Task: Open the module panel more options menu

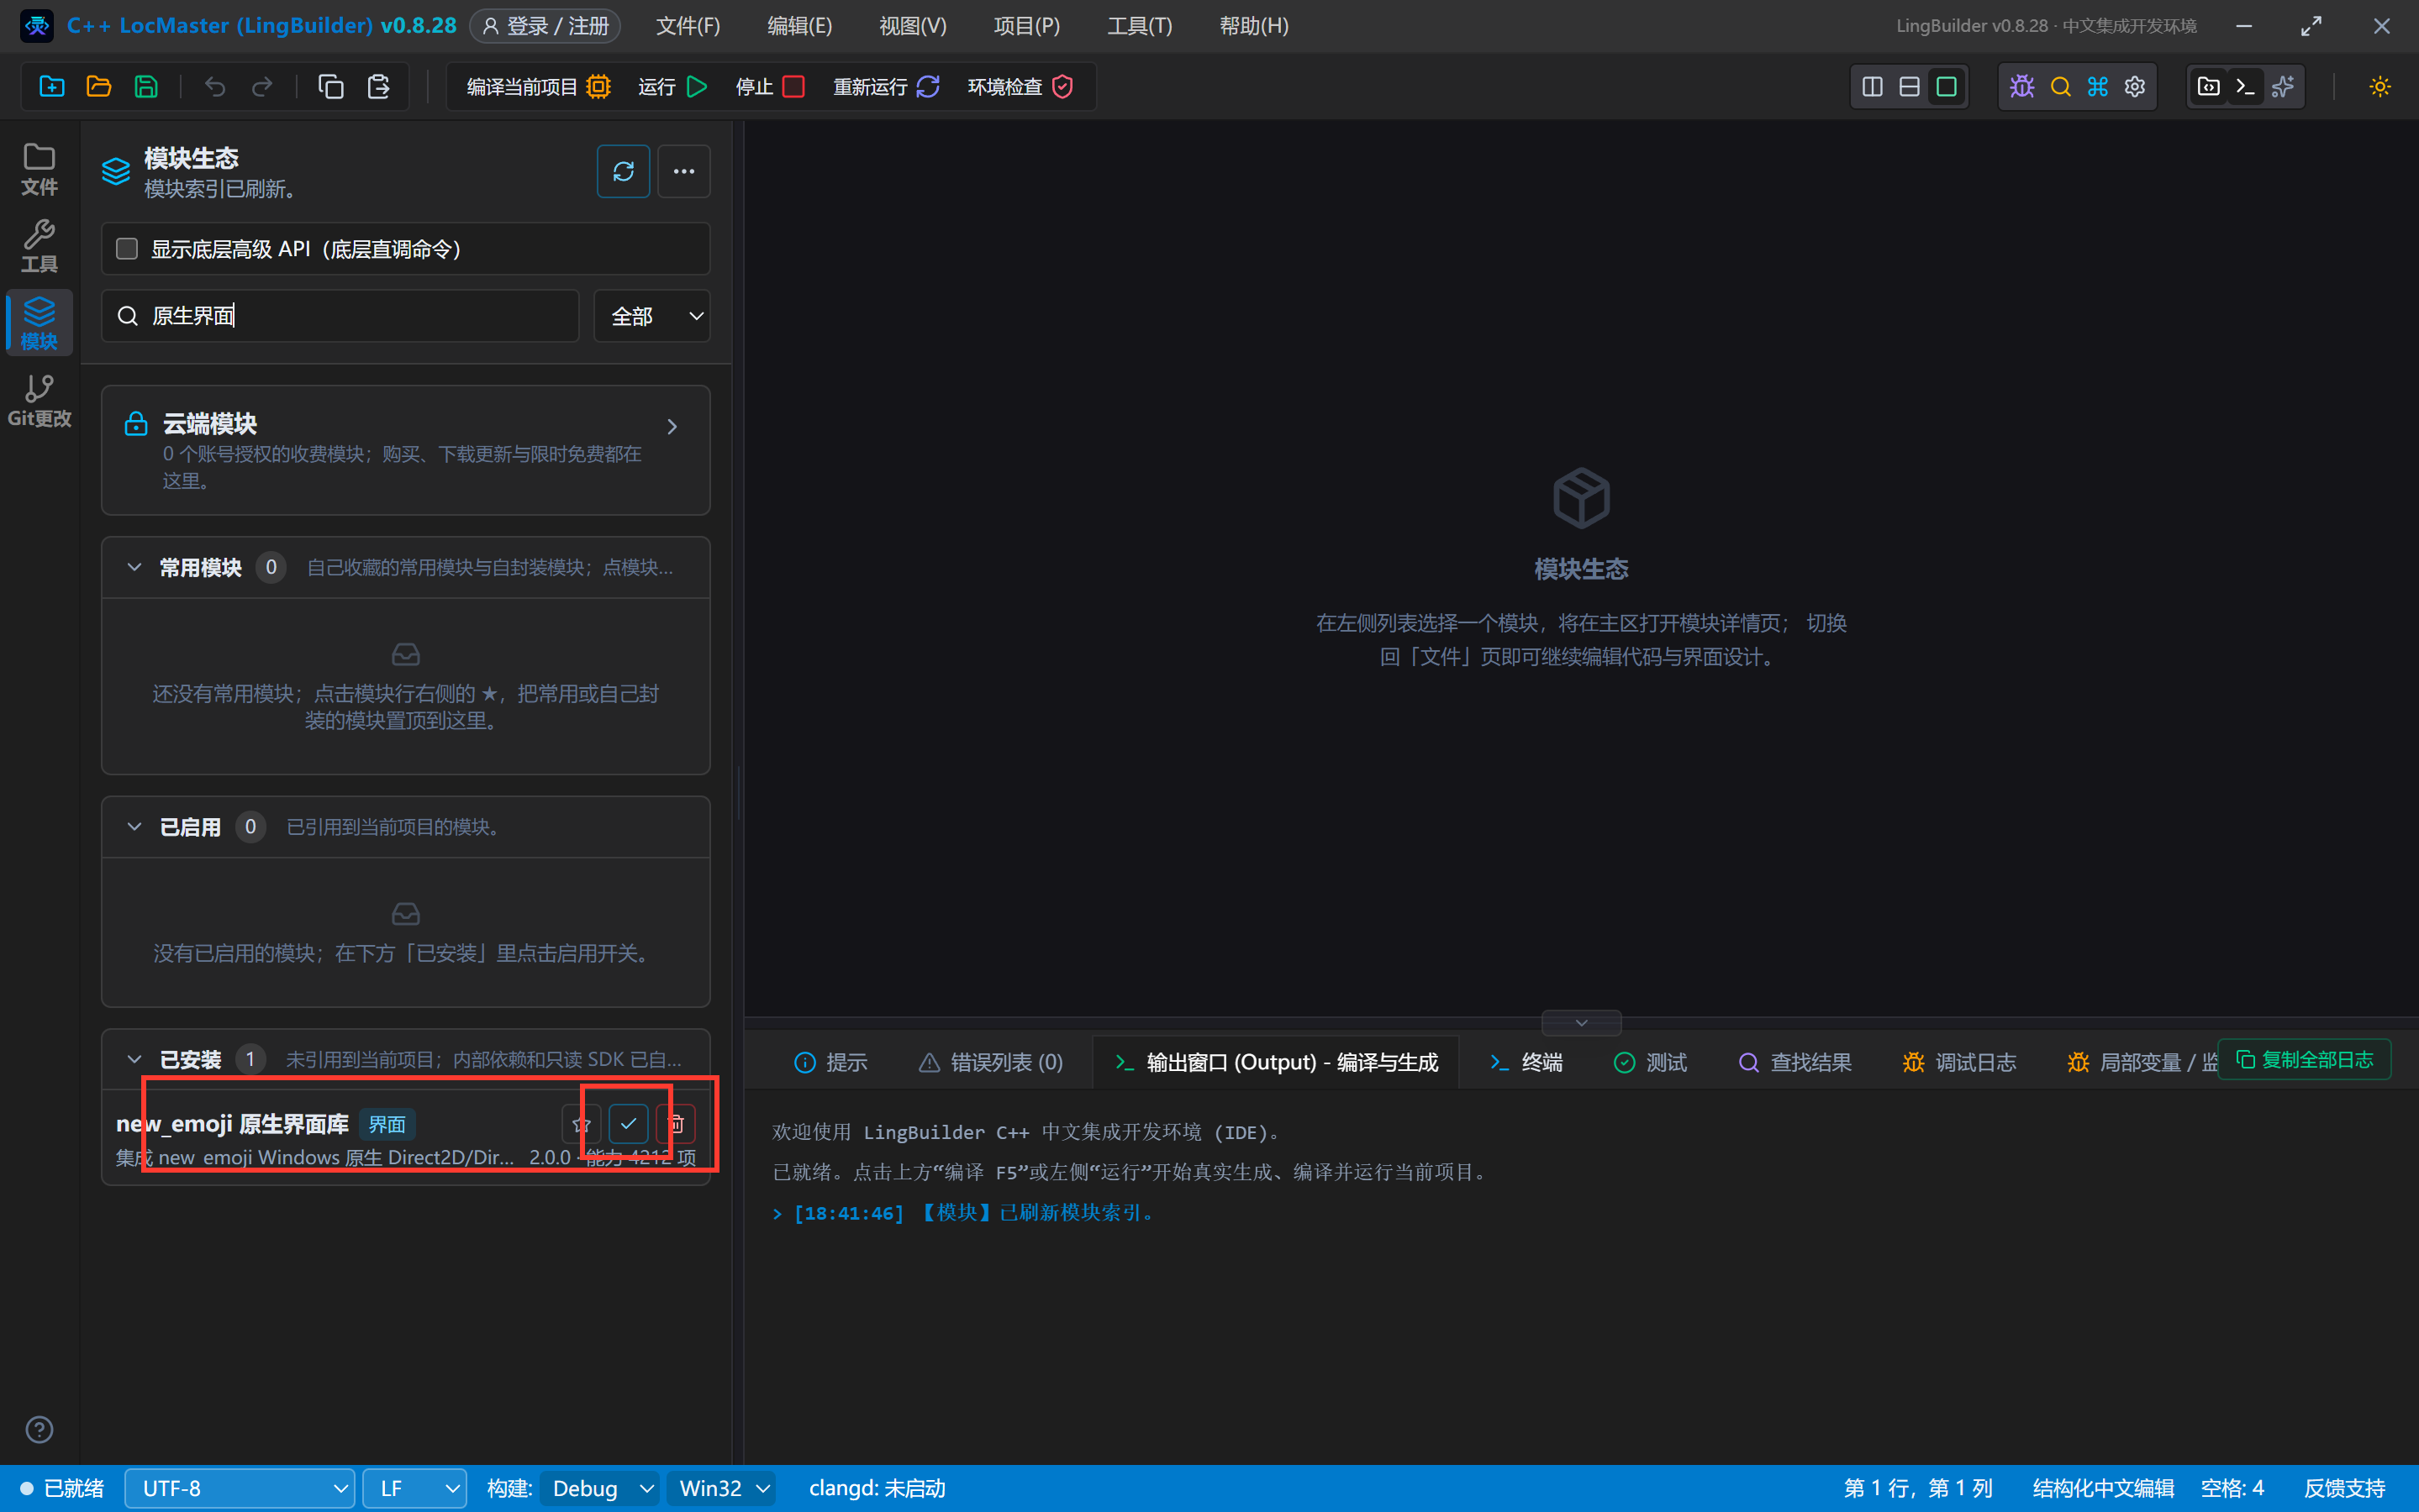Action: pyautogui.click(x=683, y=171)
